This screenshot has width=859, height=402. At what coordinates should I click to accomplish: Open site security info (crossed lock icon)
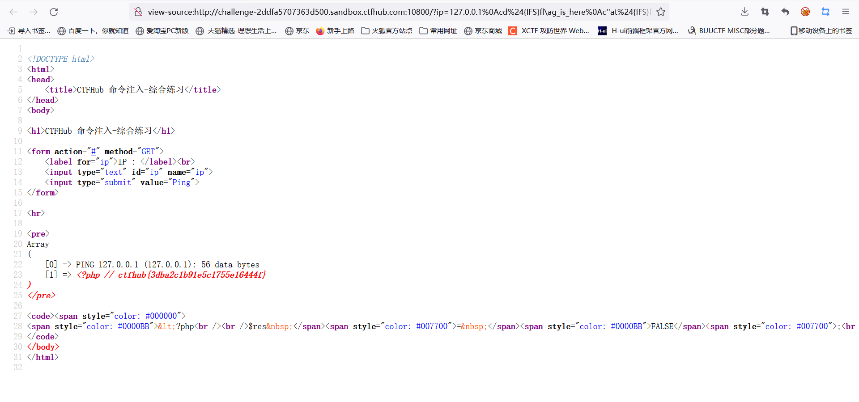point(138,12)
